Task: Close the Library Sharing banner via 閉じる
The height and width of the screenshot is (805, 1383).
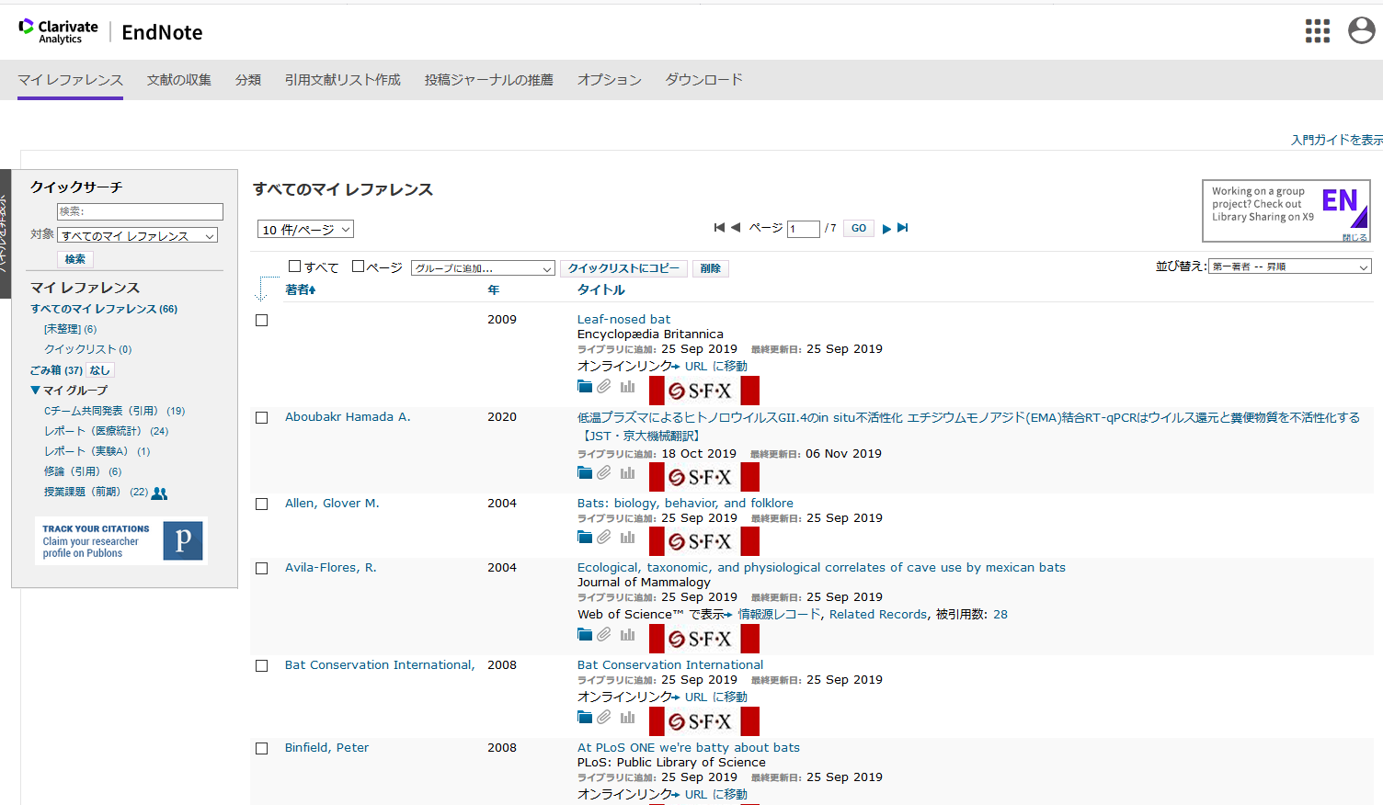Action: point(1354,237)
